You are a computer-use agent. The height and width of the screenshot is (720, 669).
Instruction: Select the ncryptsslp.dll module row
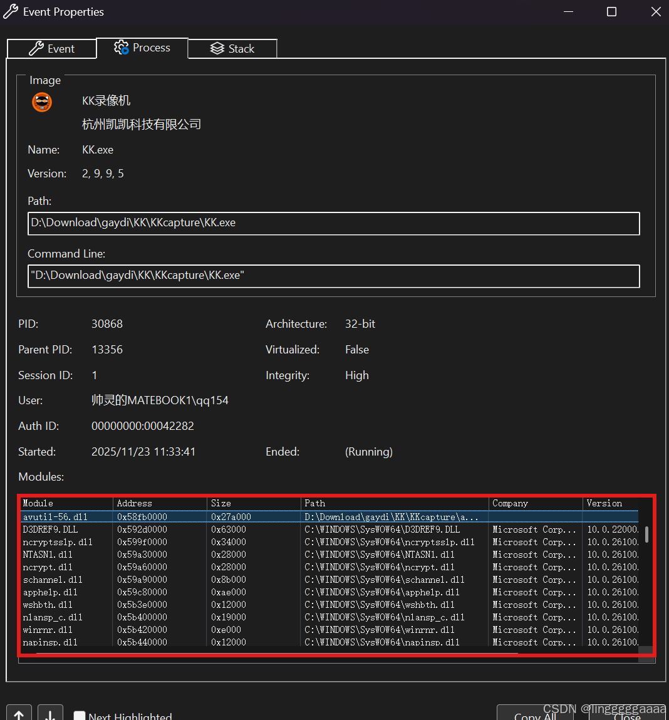[329, 542]
